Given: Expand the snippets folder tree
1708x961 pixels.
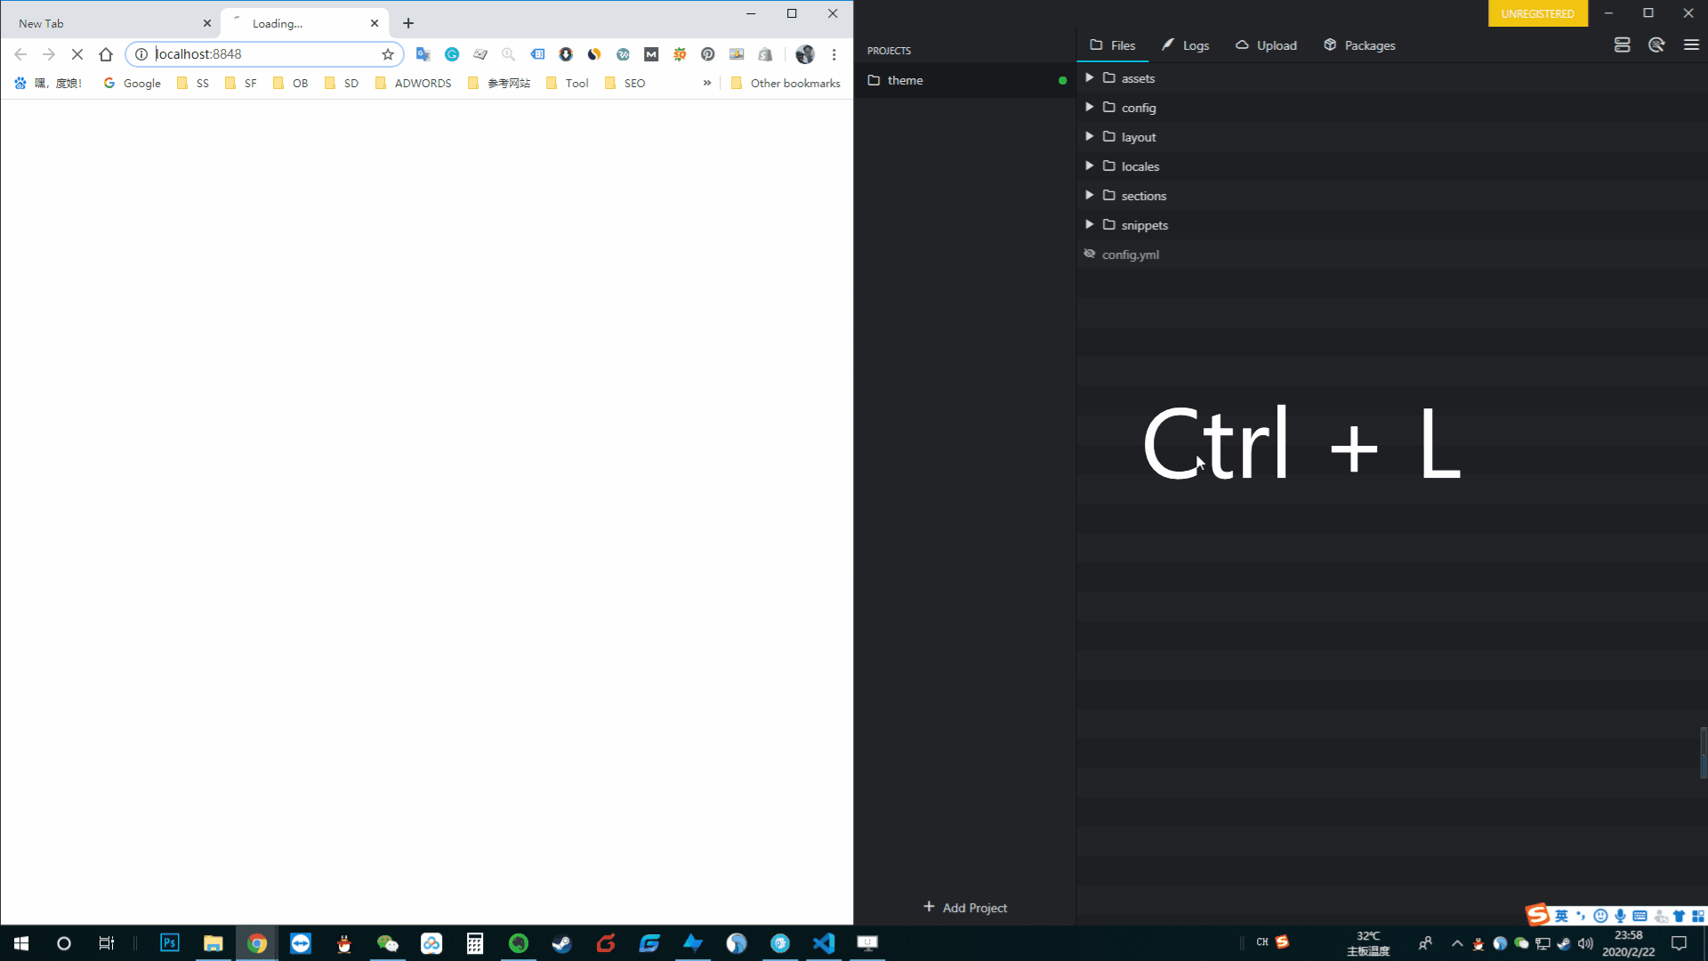Looking at the screenshot, I should pyautogui.click(x=1089, y=225).
